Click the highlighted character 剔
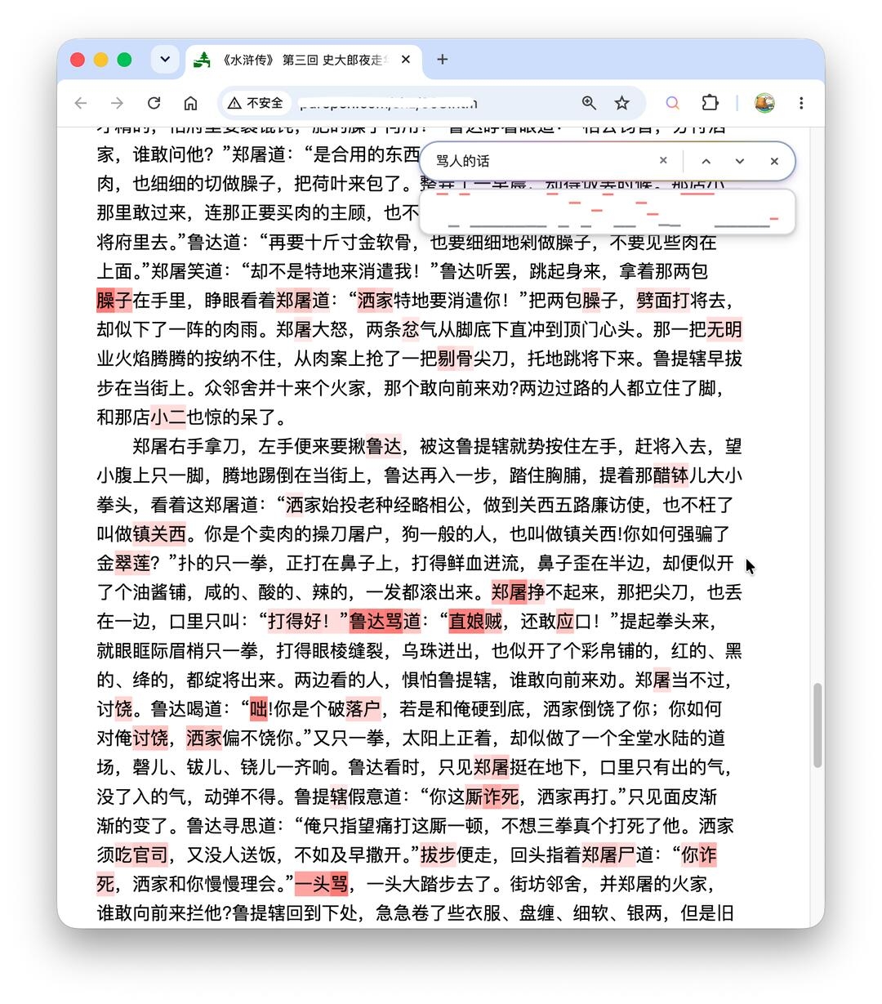The image size is (882, 1004). coord(447,359)
